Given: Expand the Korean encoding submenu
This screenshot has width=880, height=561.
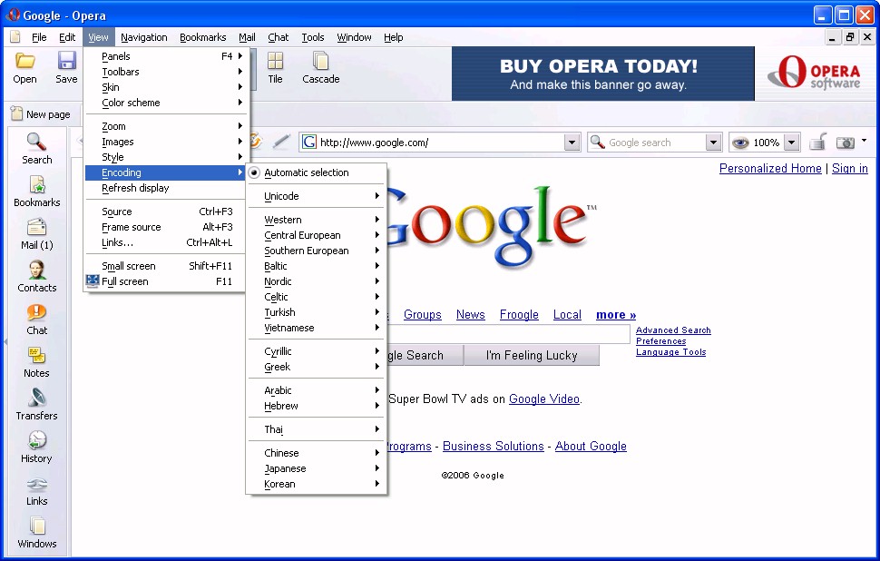Looking at the screenshot, I should (x=317, y=484).
